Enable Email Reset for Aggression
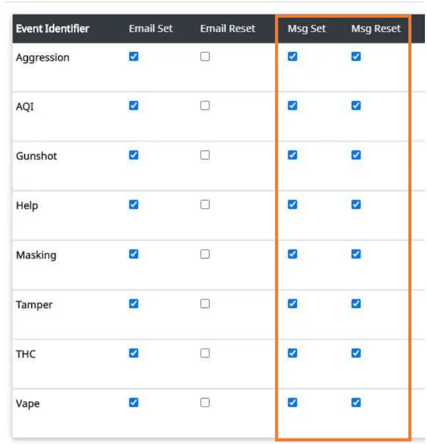This screenshot has width=427, height=444. 205,57
